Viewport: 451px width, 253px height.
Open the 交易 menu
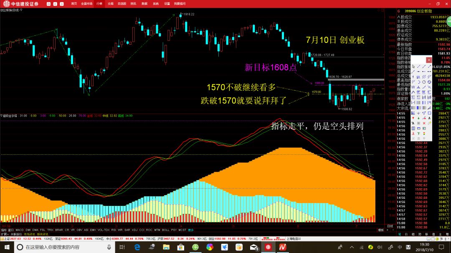[110, 3]
